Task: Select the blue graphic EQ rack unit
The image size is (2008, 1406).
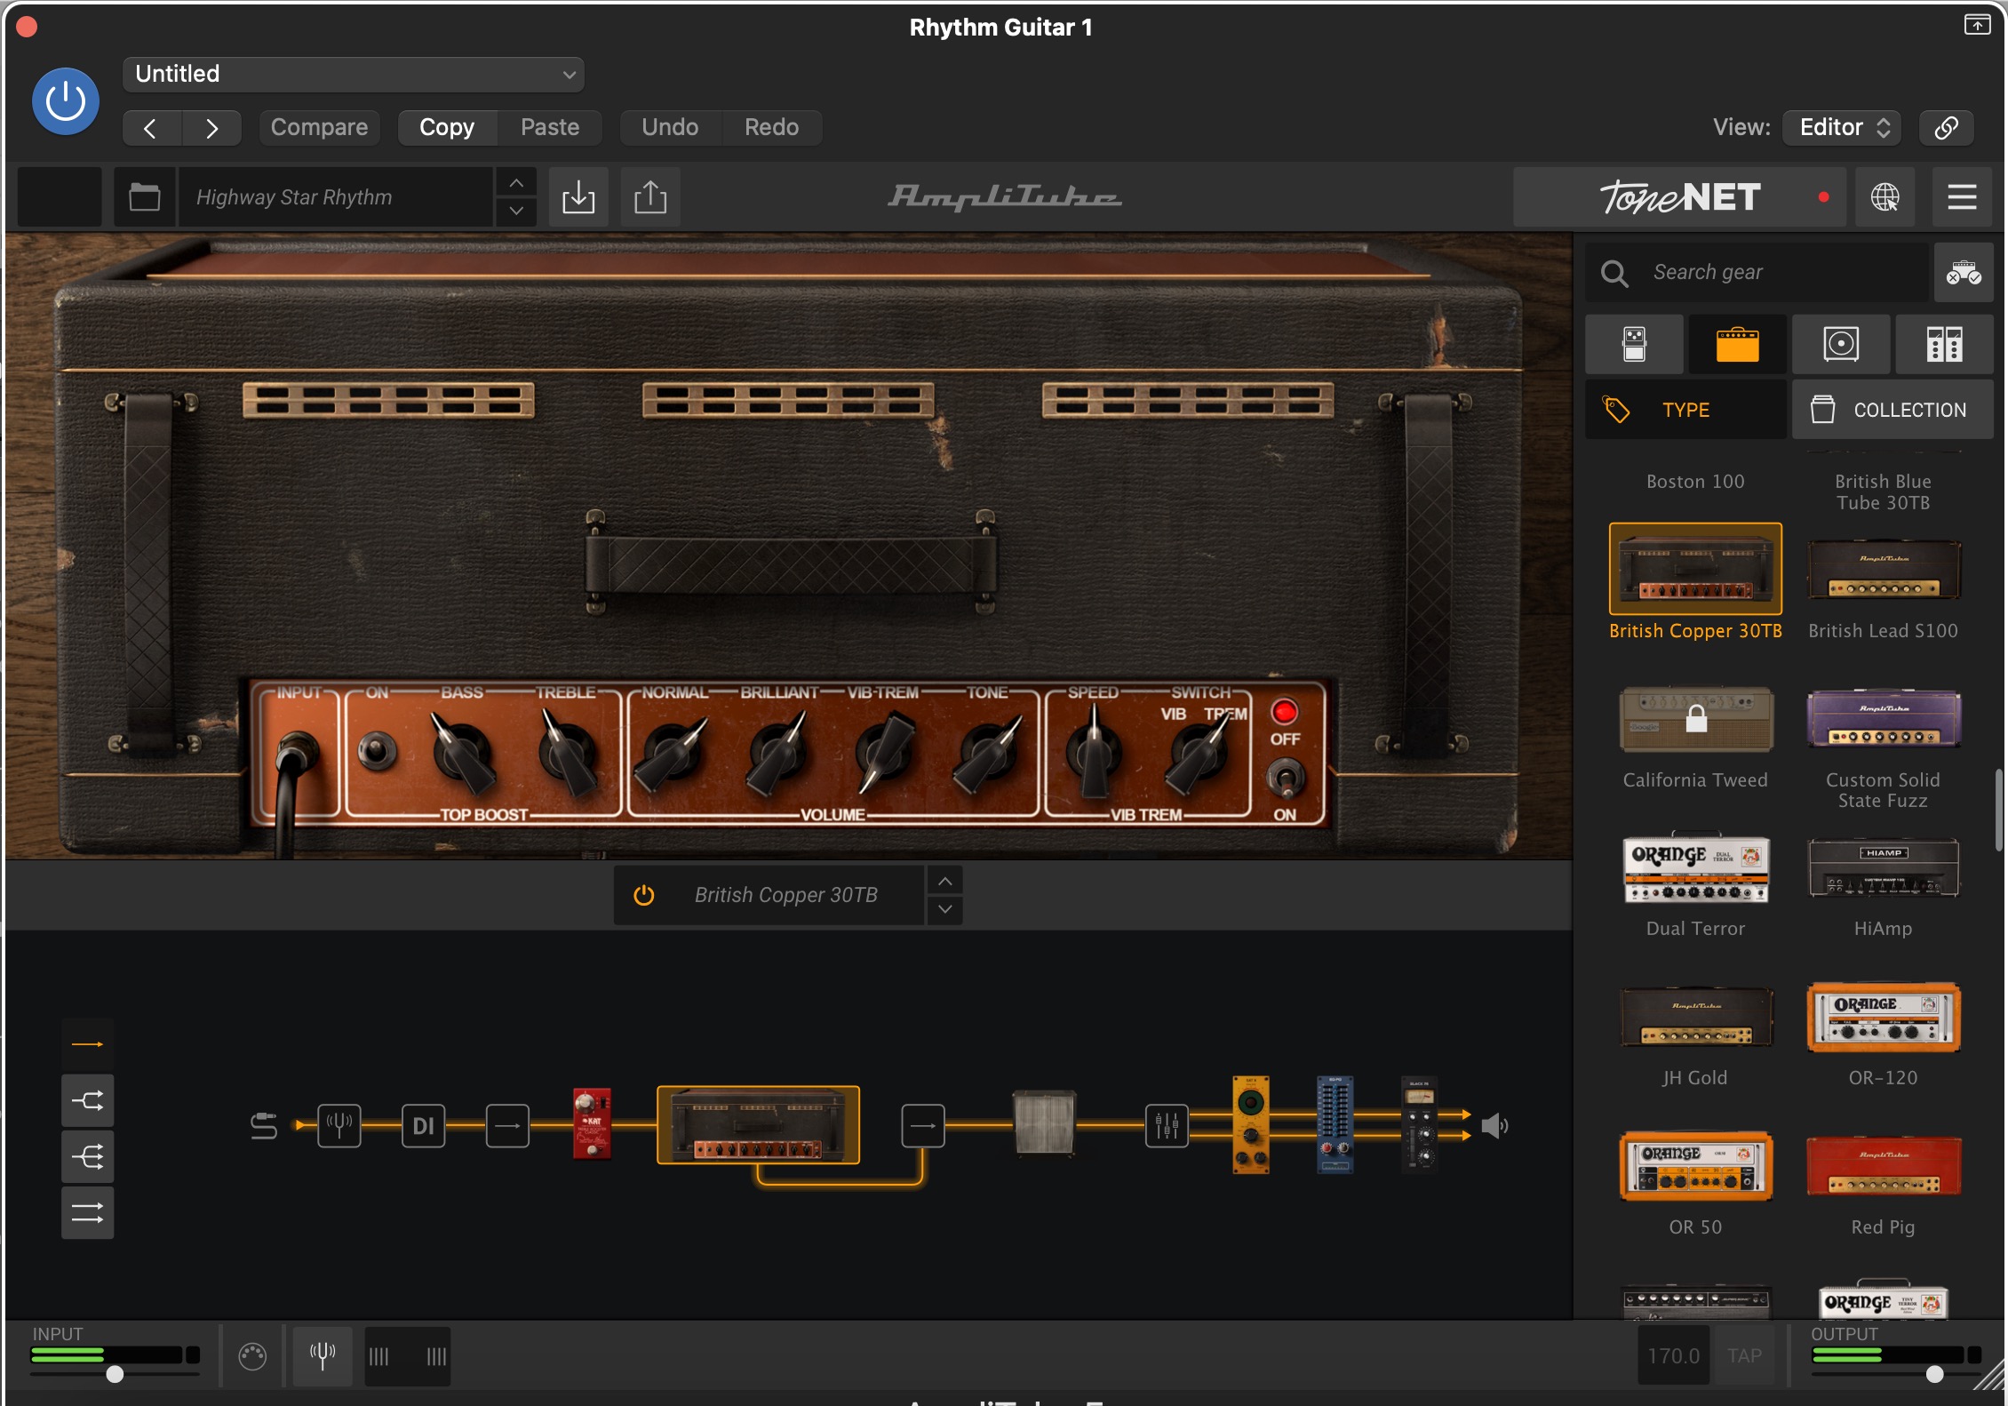Action: coord(1335,1124)
